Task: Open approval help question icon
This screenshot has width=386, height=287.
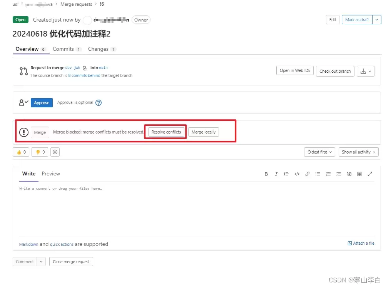Action: [x=99, y=103]
